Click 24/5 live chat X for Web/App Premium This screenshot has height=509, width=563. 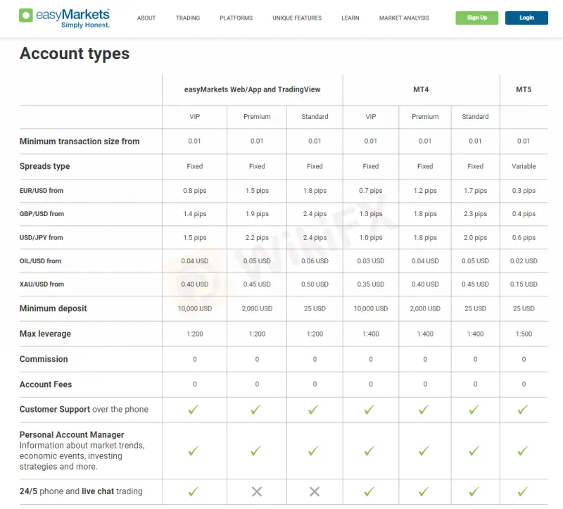[x=257, y=491]
